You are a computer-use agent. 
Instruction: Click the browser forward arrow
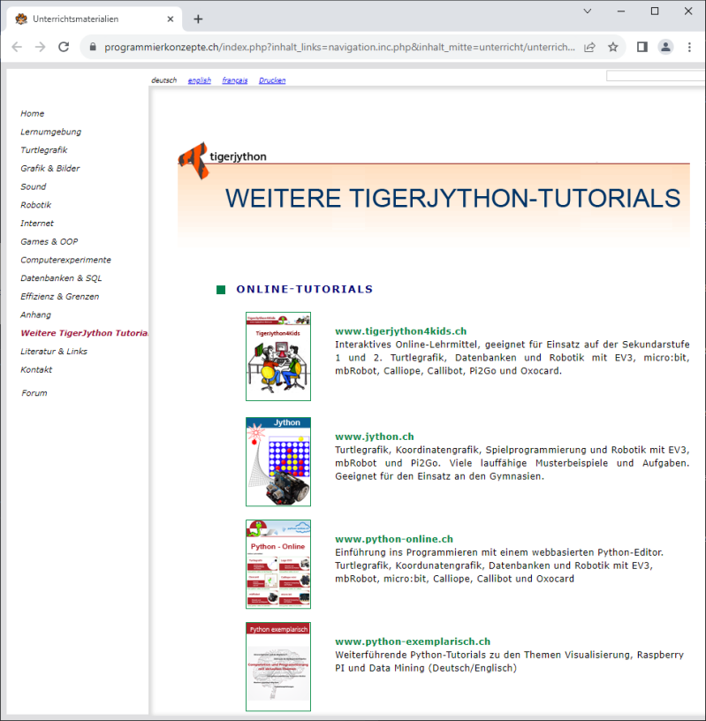40,47
